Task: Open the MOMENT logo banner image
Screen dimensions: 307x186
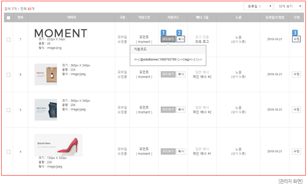Action: 61,33
